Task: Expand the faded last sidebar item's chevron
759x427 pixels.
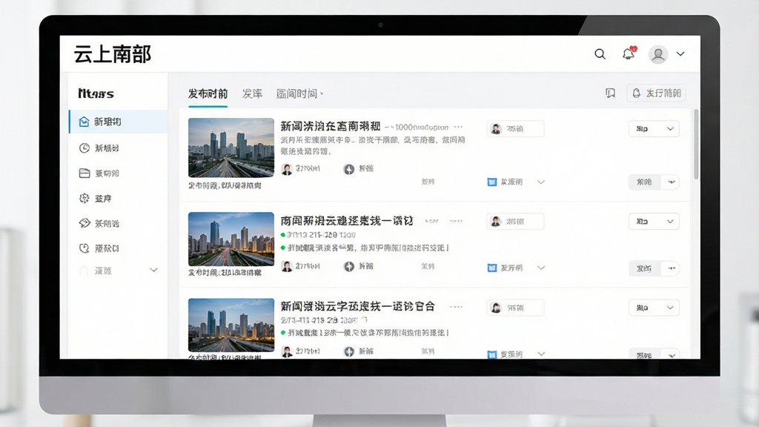Action: pyautogui.click(x=154, y=270)
